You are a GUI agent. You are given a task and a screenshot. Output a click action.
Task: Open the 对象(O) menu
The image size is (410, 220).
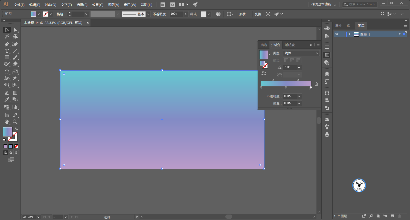coord(50,5)
